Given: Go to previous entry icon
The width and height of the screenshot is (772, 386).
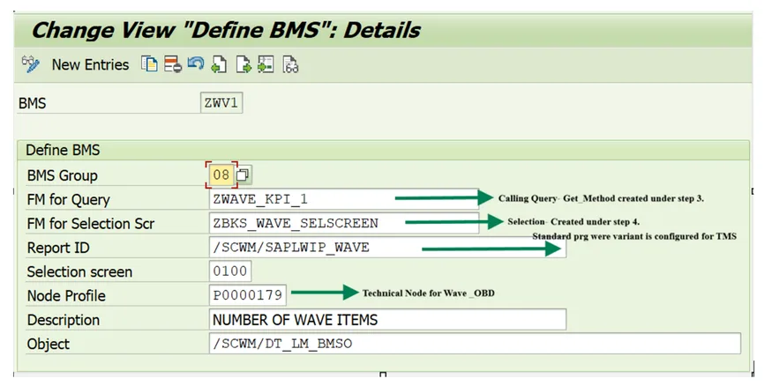Looking at the screenshot, I should tap(219, 64).
